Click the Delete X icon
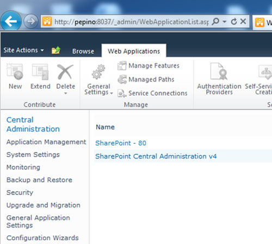 coord(65,72)
